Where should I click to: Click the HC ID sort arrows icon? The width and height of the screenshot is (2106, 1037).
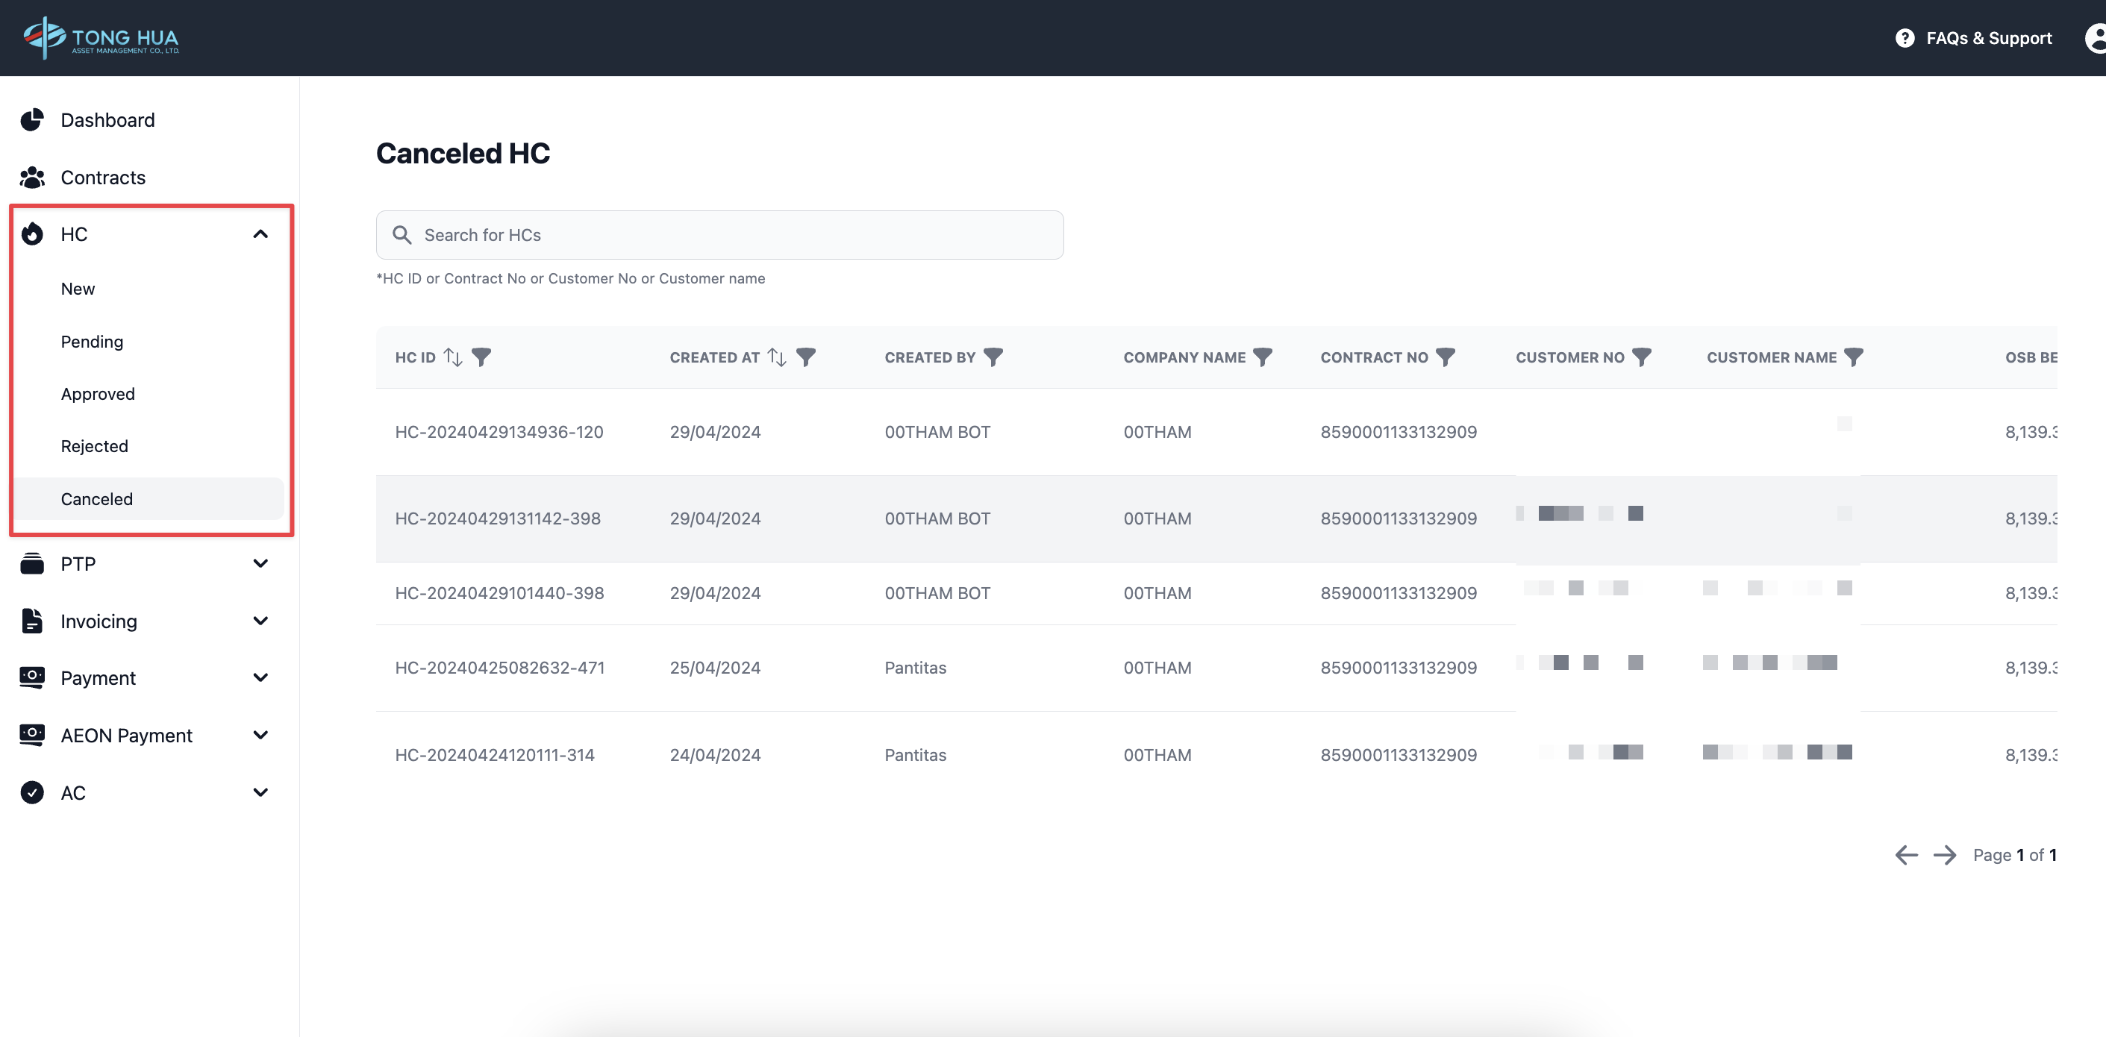coord(453,357)
